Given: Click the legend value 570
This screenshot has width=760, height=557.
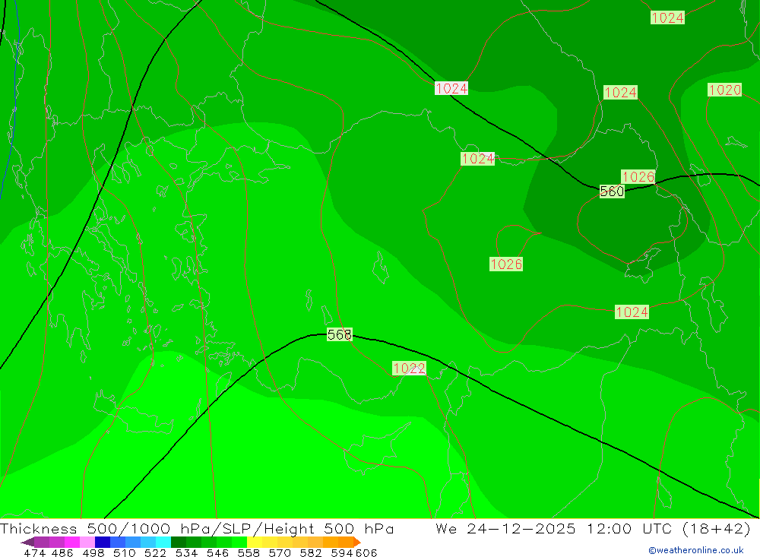Looking at the screenshot, I should click(279, 552).
